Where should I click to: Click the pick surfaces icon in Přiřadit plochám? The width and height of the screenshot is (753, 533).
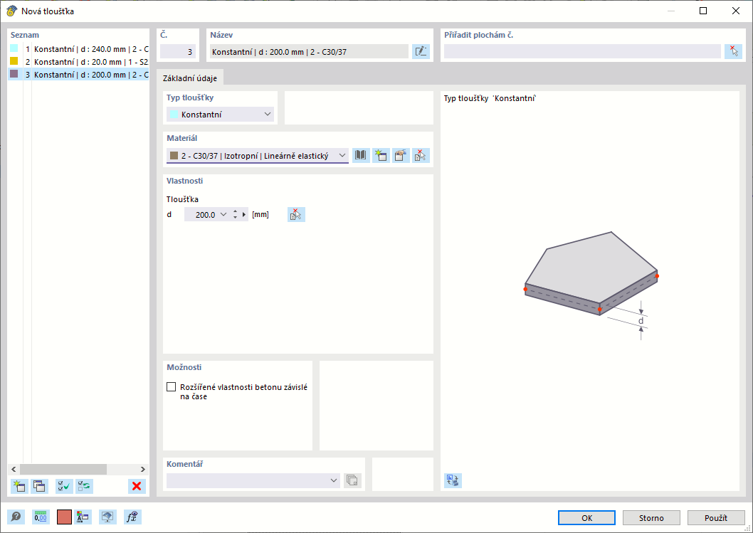[733, 51]
